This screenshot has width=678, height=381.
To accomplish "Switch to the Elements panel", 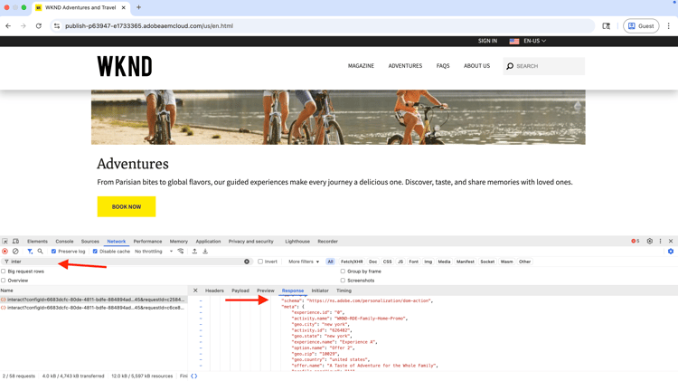I will point(37,241).
